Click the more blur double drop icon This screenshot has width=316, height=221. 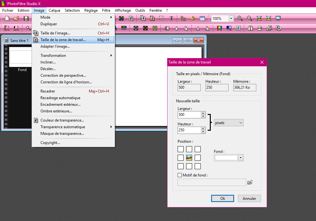tap(186, 28)
